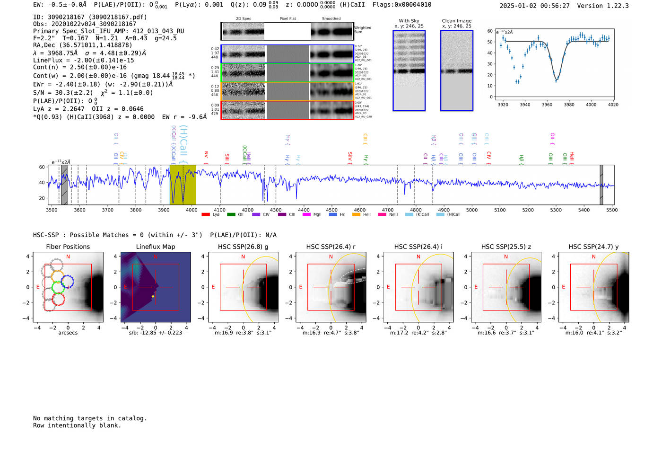Screen dimensions: 662x451
Task: Click the 'LyA z = 2.2647' text
Action: [x=59, y=109]
